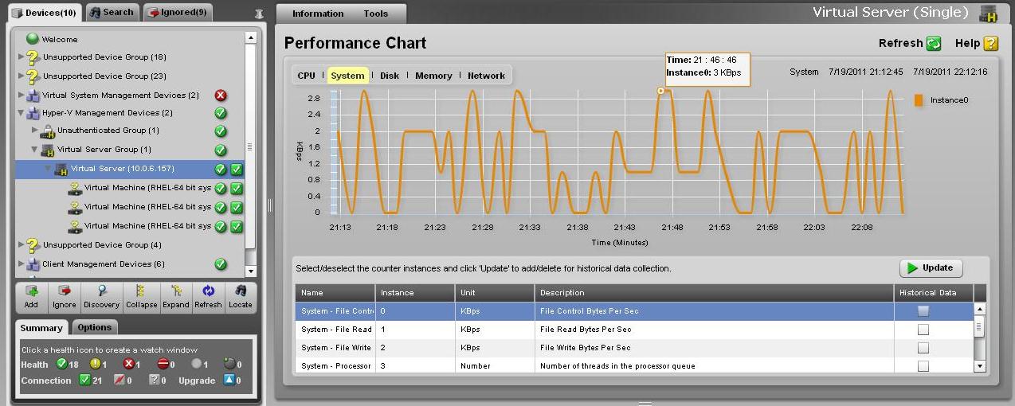
Task: Show the Disk chart tab
Action: pos(390,76)
